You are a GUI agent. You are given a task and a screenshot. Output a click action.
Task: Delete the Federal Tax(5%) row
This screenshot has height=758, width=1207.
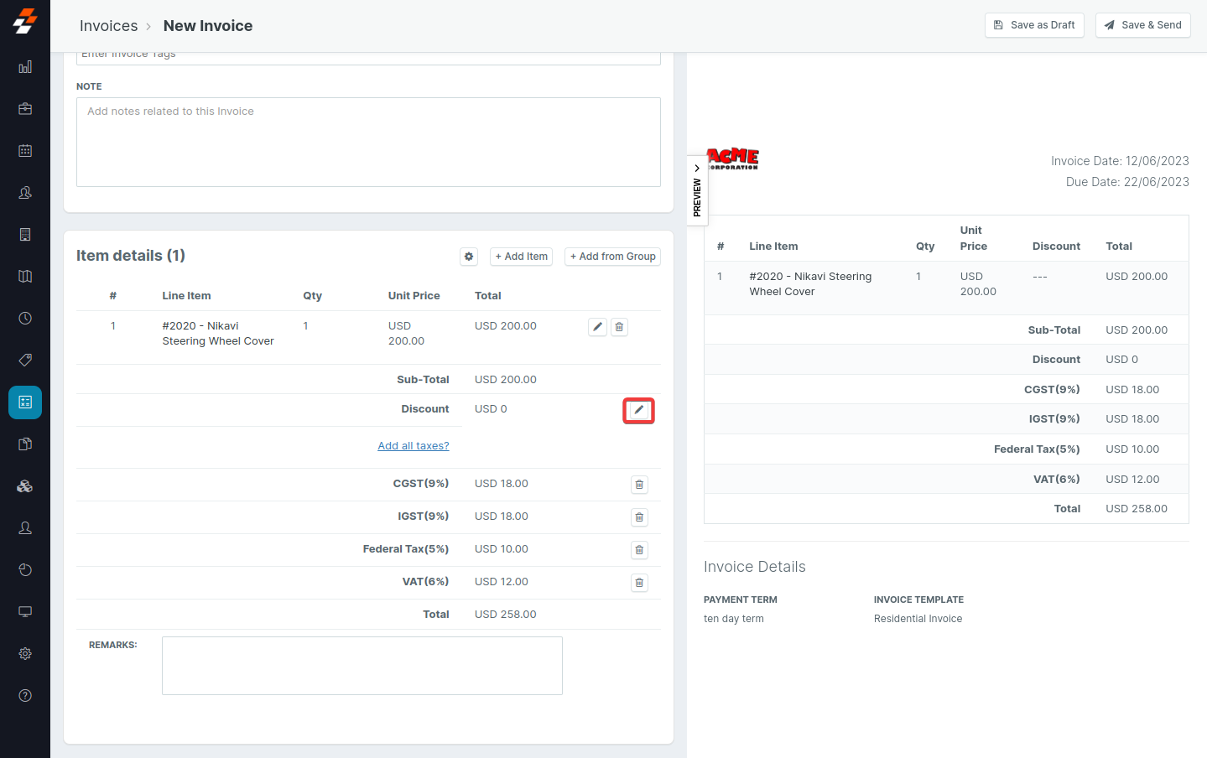(x=639, y=550)
